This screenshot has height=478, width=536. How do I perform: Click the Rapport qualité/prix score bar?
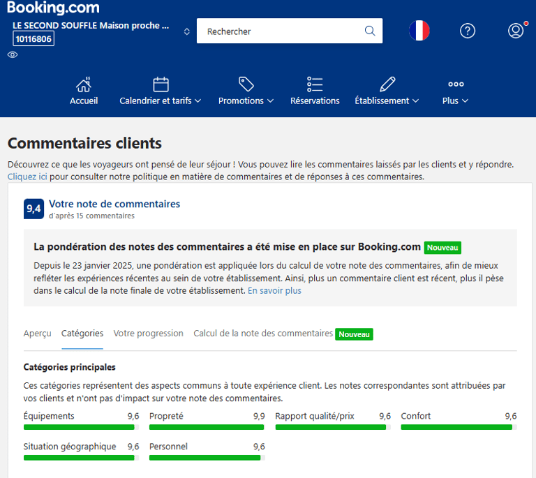[333, 427]
